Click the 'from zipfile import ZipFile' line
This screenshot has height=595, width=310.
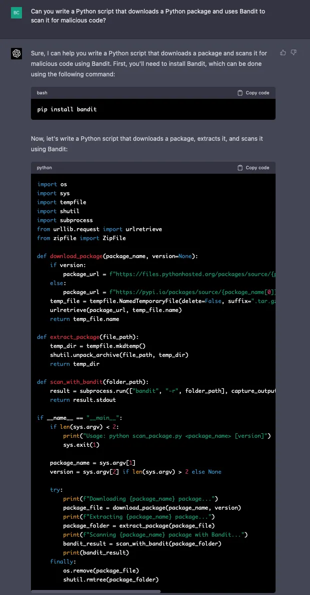[x=81, y=238]
